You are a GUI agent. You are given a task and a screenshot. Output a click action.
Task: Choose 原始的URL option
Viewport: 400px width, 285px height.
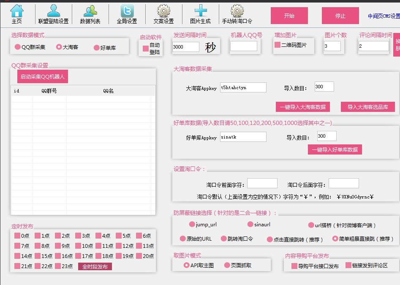tap(182, 239)
